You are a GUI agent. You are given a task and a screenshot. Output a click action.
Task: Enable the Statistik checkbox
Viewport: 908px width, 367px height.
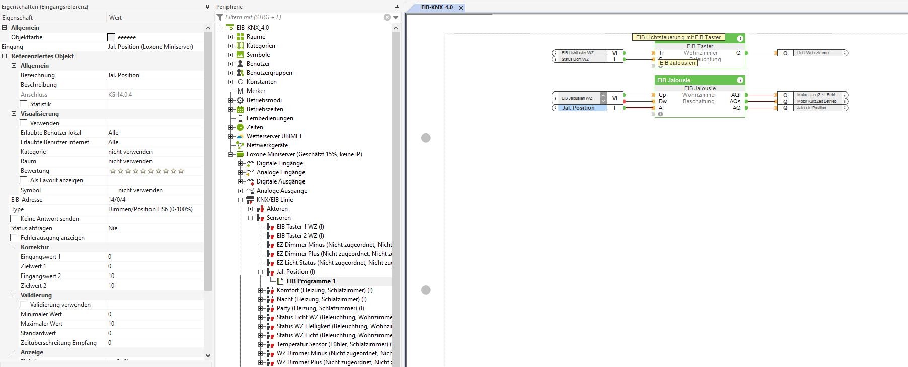tap(24, 104)
